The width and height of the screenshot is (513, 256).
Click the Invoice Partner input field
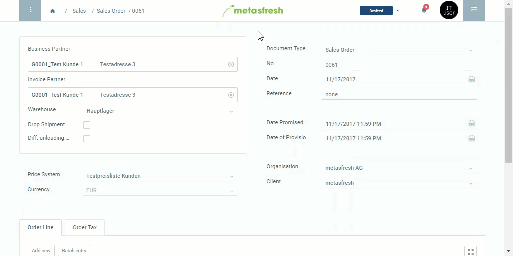click(x=132, y=95)
